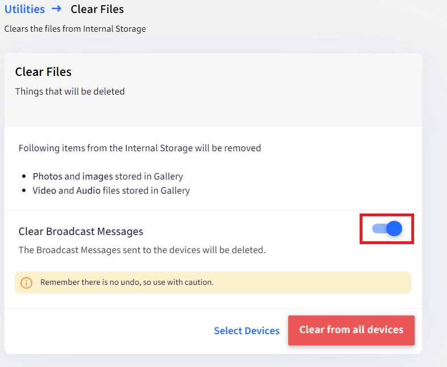447x367 pixels.
Task: Click the Clears the files page description
Action: pos(75,29)
